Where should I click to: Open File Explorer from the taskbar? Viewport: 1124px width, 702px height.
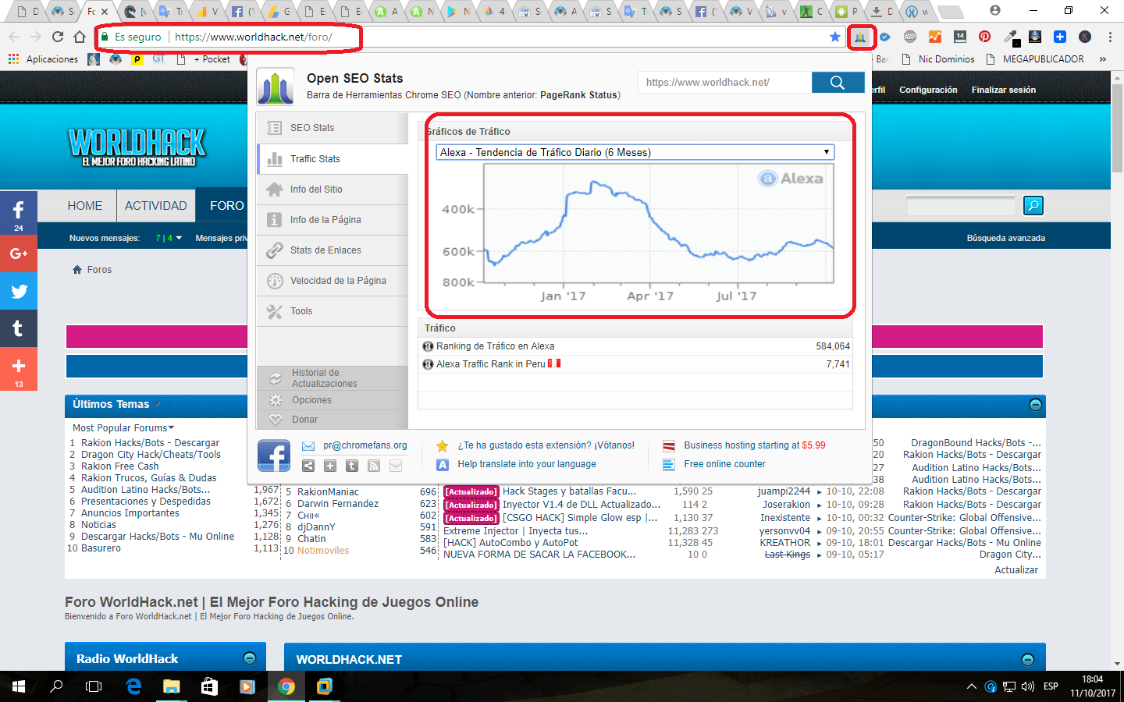[x=171, y=686]
